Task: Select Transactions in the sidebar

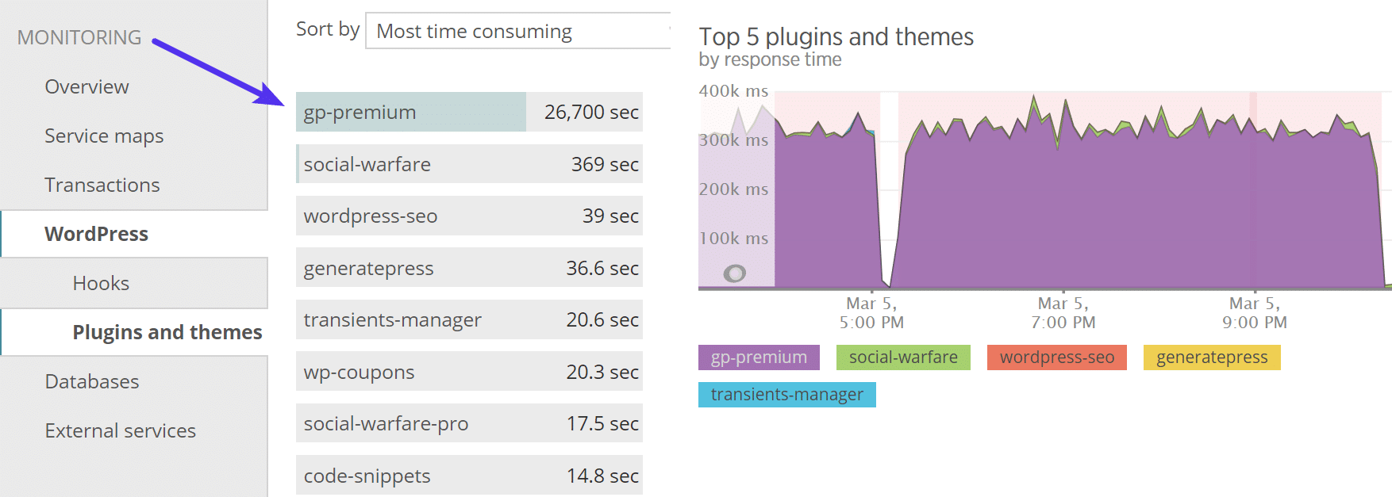Action: (x=102, y=185)
